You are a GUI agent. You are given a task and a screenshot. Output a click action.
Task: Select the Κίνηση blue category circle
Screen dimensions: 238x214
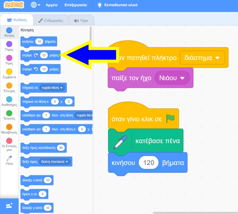coord(9,30)
